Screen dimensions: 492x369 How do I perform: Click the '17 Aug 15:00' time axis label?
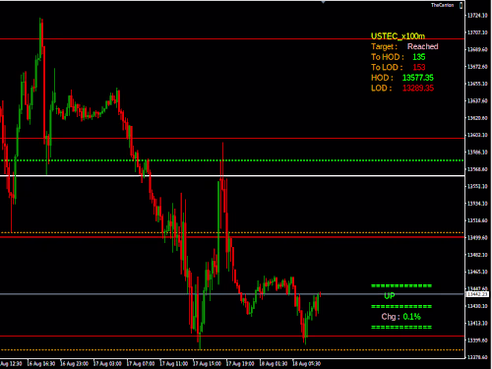pos(207,363)
